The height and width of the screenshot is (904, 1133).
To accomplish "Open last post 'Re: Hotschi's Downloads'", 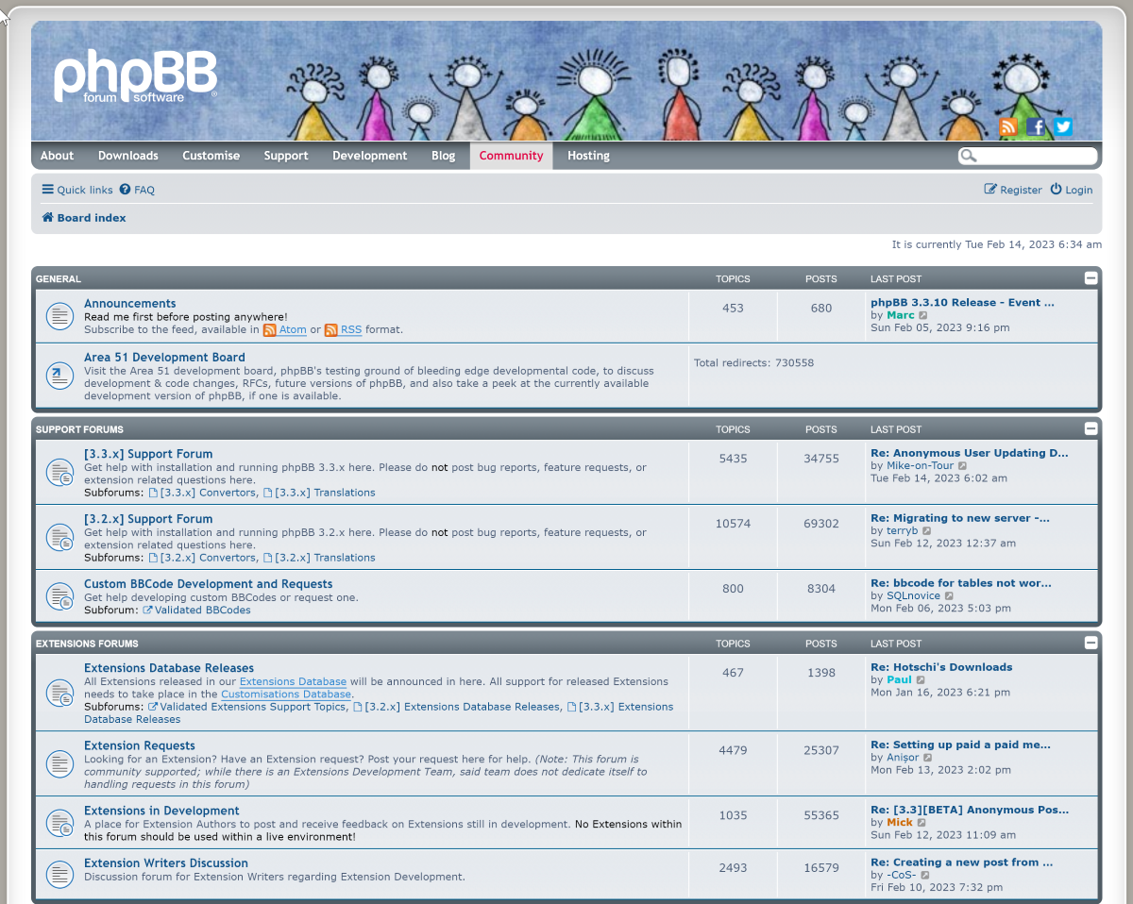I will (941, 667).
